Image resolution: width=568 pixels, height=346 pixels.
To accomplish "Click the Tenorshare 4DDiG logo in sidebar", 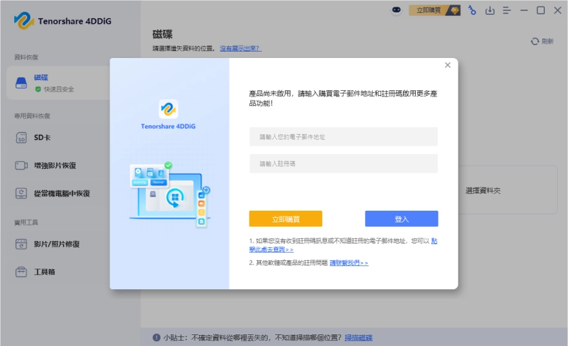I will (63, 21).
